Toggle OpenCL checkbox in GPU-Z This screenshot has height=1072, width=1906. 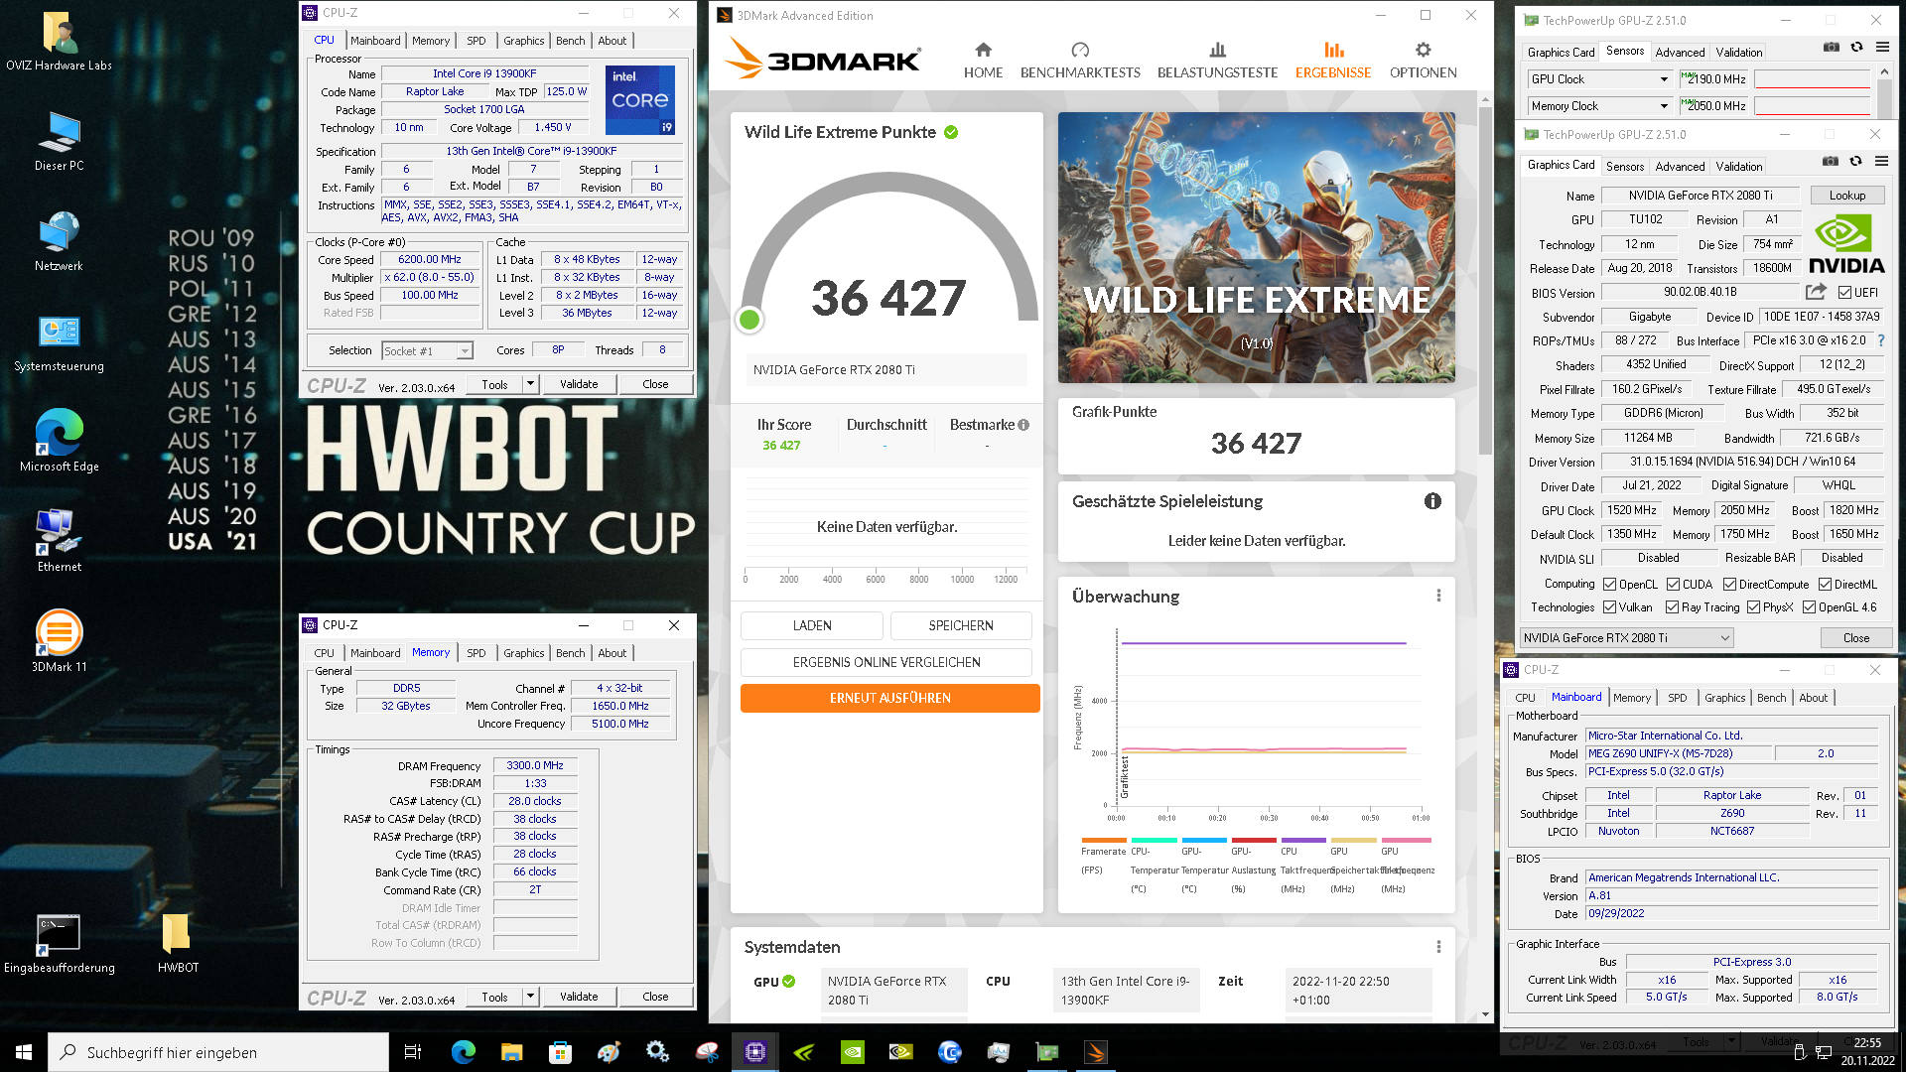point(1609,585)
